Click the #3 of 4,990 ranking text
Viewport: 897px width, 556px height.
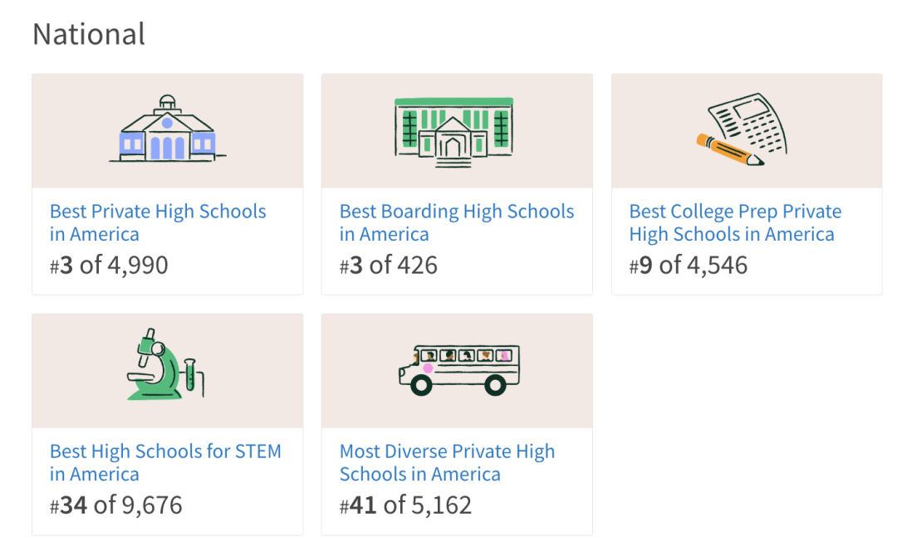(x=109, y=266)
